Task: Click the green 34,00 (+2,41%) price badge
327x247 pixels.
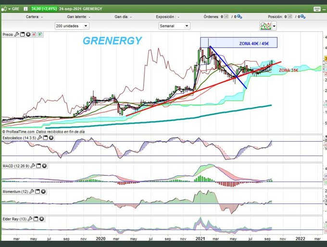Action: pos(44,9)
